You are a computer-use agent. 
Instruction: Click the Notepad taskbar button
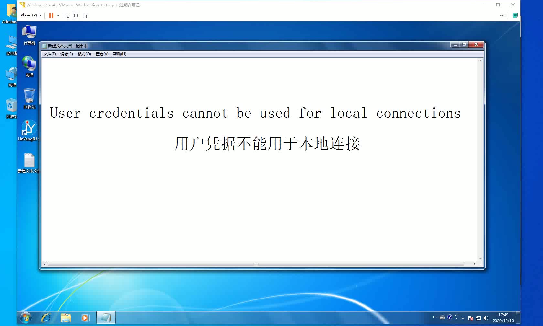click(x=106, y=318)
